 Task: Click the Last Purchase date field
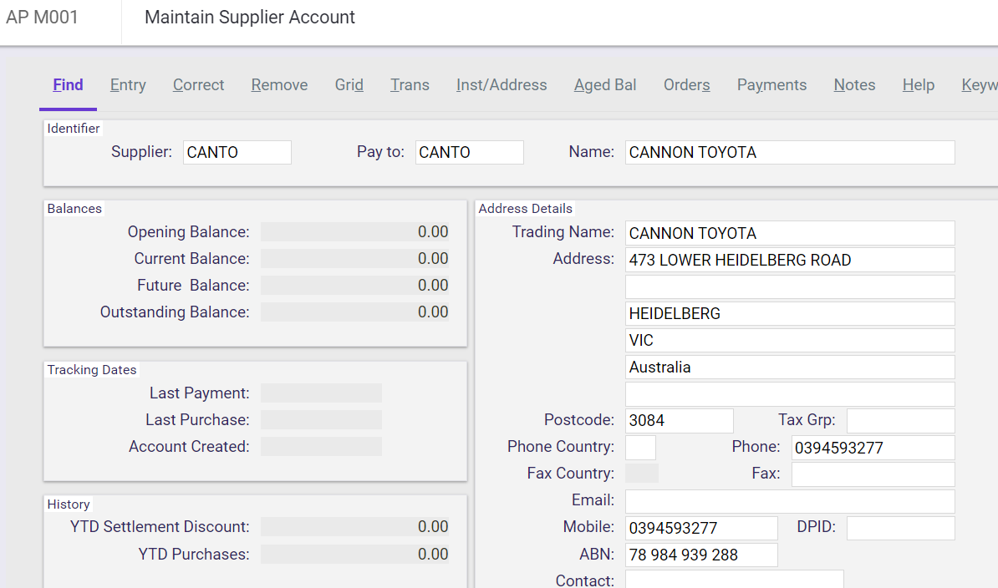pos(322,419)
